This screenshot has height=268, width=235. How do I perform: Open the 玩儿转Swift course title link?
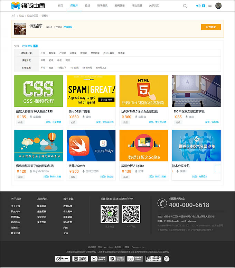coord(76,166)
